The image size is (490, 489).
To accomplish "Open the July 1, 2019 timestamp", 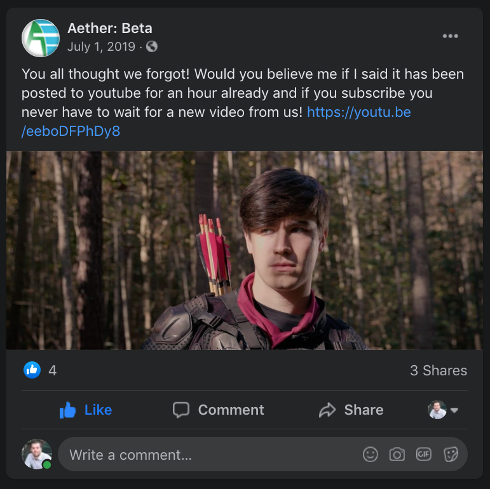I will click(x=101, y=46).
